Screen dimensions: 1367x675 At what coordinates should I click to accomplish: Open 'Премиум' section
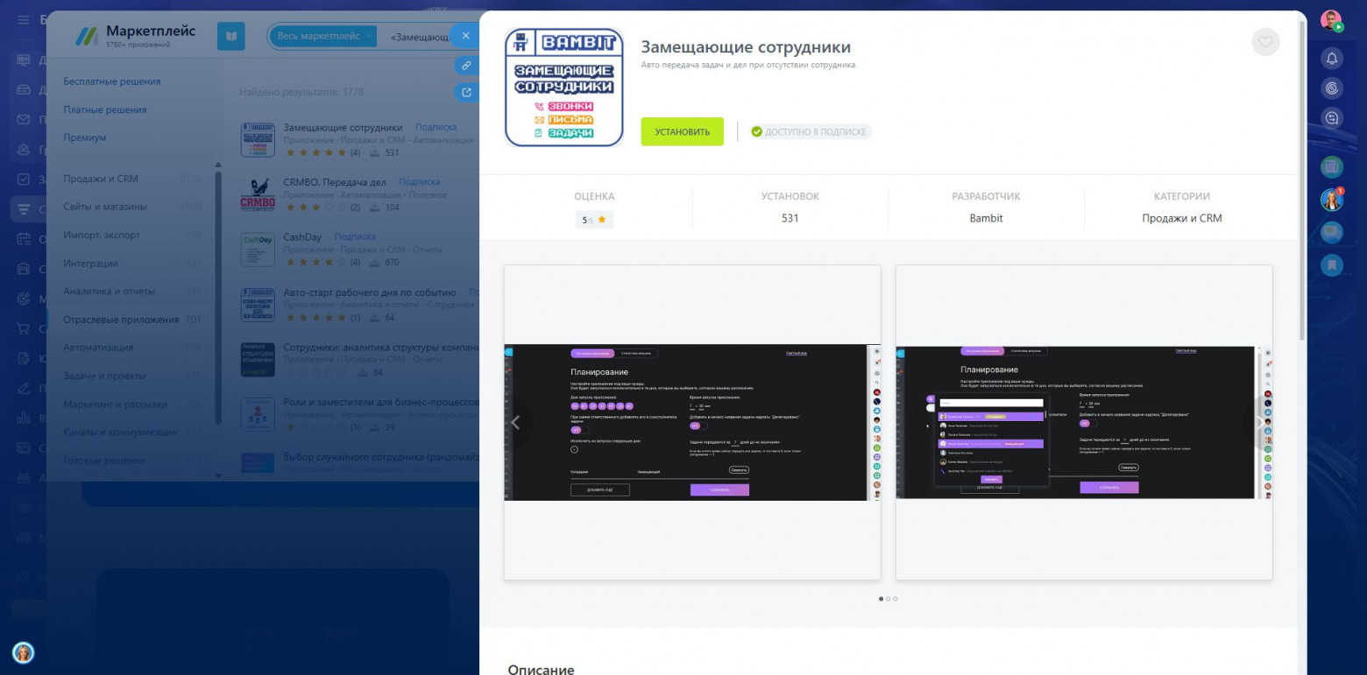85,137
